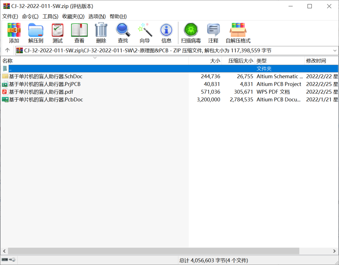
Task: Go up one folder with arrow button
Action: [7, 51]
